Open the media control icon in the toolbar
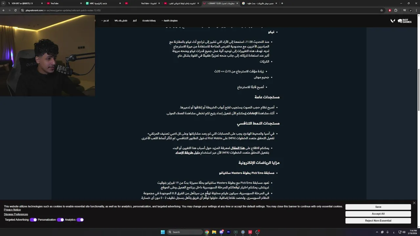420x236 pixels. click(405, 10)
